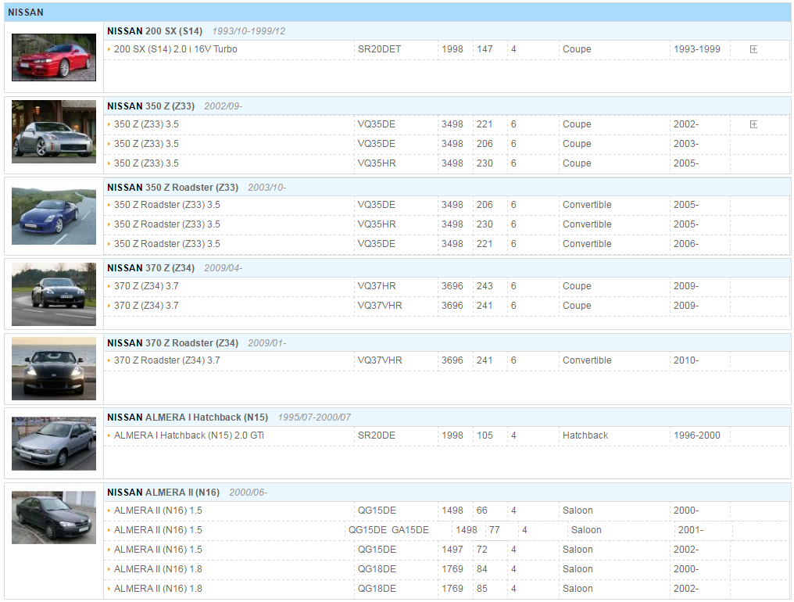The image size is (794, 602).
Task: Click the NISSAN brand header at top
Action: click(25, 13)
